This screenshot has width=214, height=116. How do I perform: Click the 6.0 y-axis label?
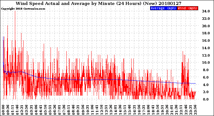pyautogui.click(x=206, y=77)
